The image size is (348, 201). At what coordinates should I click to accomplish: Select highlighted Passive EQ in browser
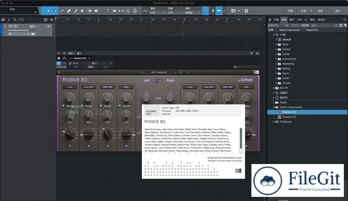click(x=307, y=112)
